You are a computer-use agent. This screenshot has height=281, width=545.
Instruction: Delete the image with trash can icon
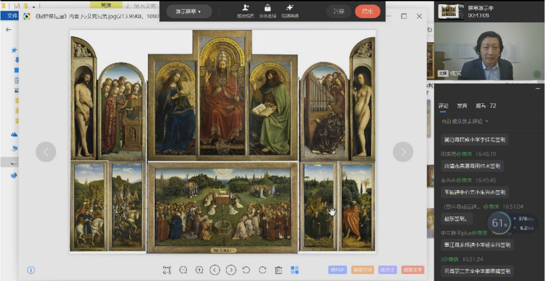coord(278,270)
